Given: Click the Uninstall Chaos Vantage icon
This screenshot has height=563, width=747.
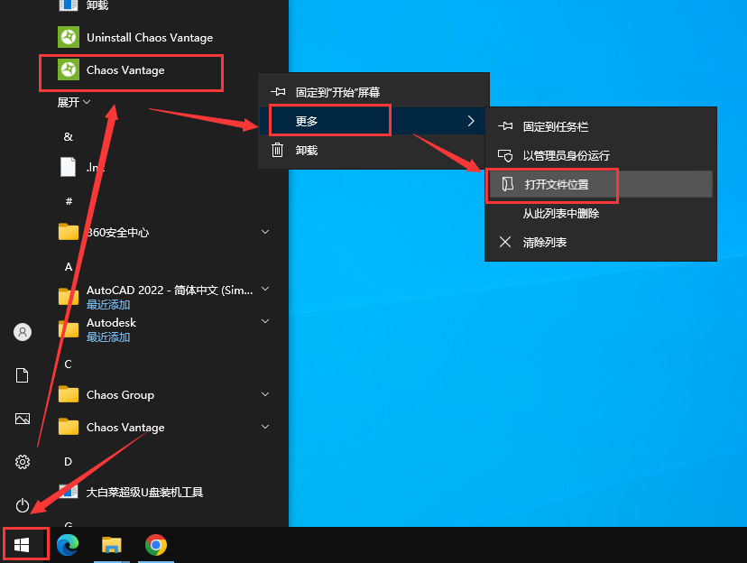Looking at the screenshot, I should (x=69, y=37).
